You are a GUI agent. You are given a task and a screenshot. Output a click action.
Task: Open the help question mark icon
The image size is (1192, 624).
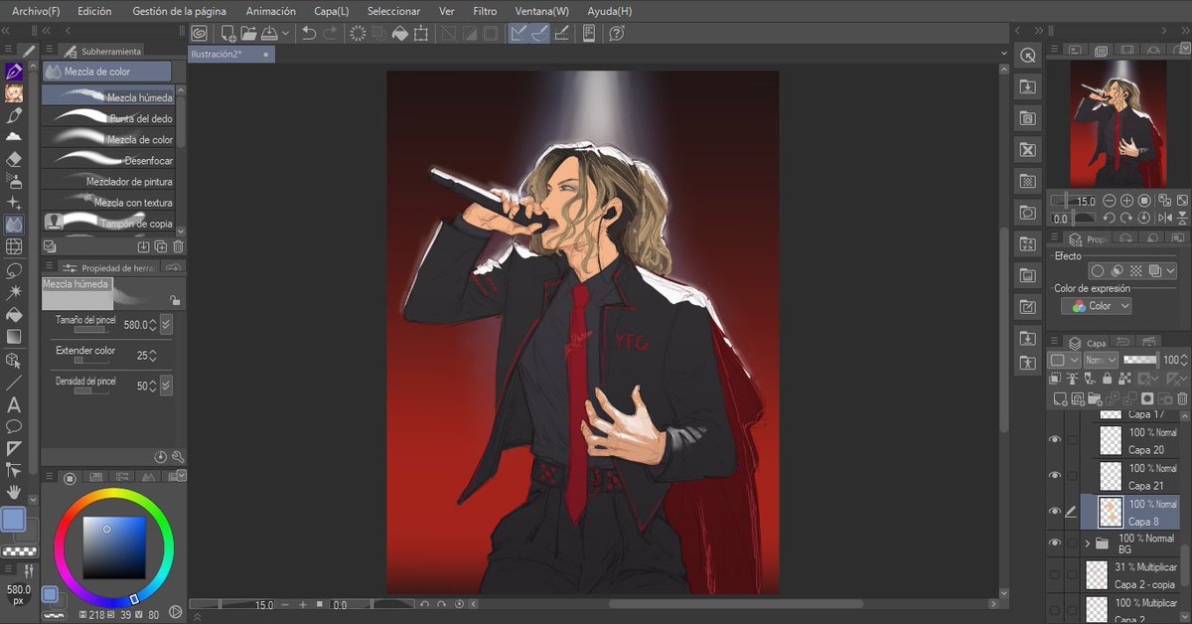tap(616, 33)
